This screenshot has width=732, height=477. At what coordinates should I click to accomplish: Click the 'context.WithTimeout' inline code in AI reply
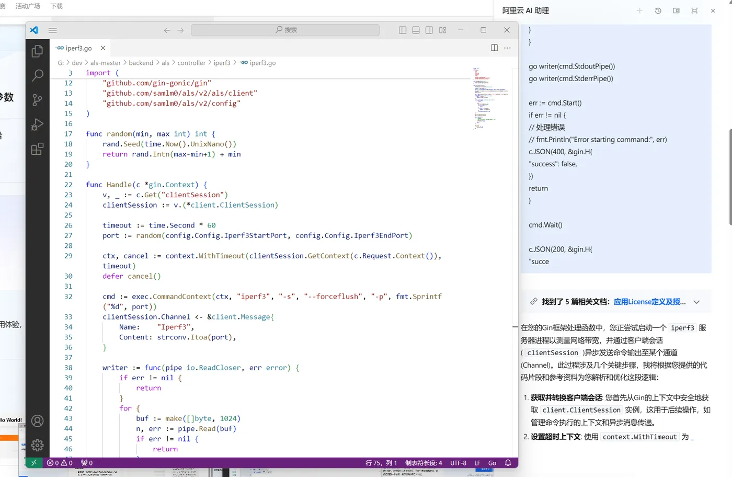(x=639, y=437)
